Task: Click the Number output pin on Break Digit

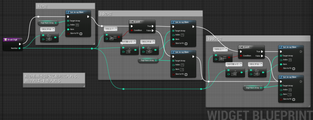Action: click(x=19, y=48)
